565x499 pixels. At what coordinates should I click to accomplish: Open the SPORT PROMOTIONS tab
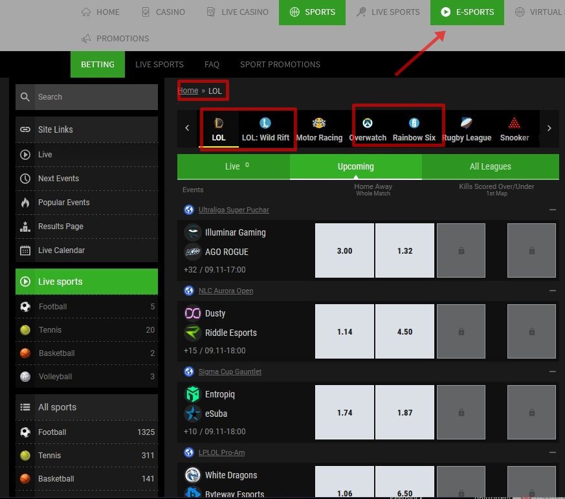click(x=280, y=65)
